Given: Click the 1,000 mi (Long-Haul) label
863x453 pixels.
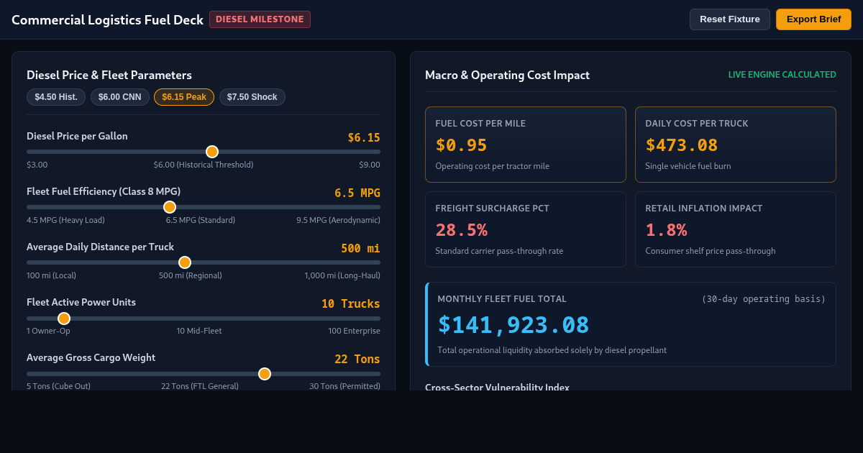Looking at the screenshot, I should (342, 275).
